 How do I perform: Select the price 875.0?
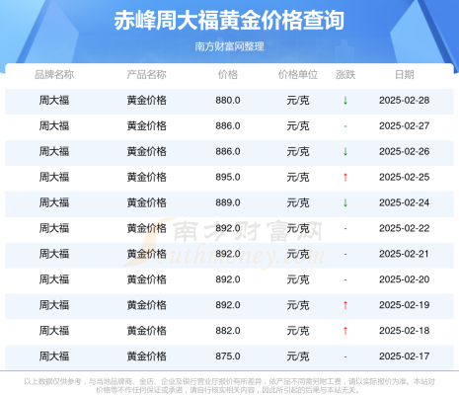(x=228, y=356)
